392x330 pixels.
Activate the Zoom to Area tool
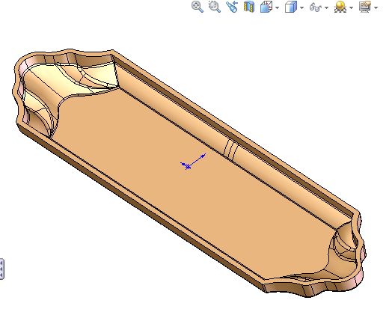tap(215, 7)
